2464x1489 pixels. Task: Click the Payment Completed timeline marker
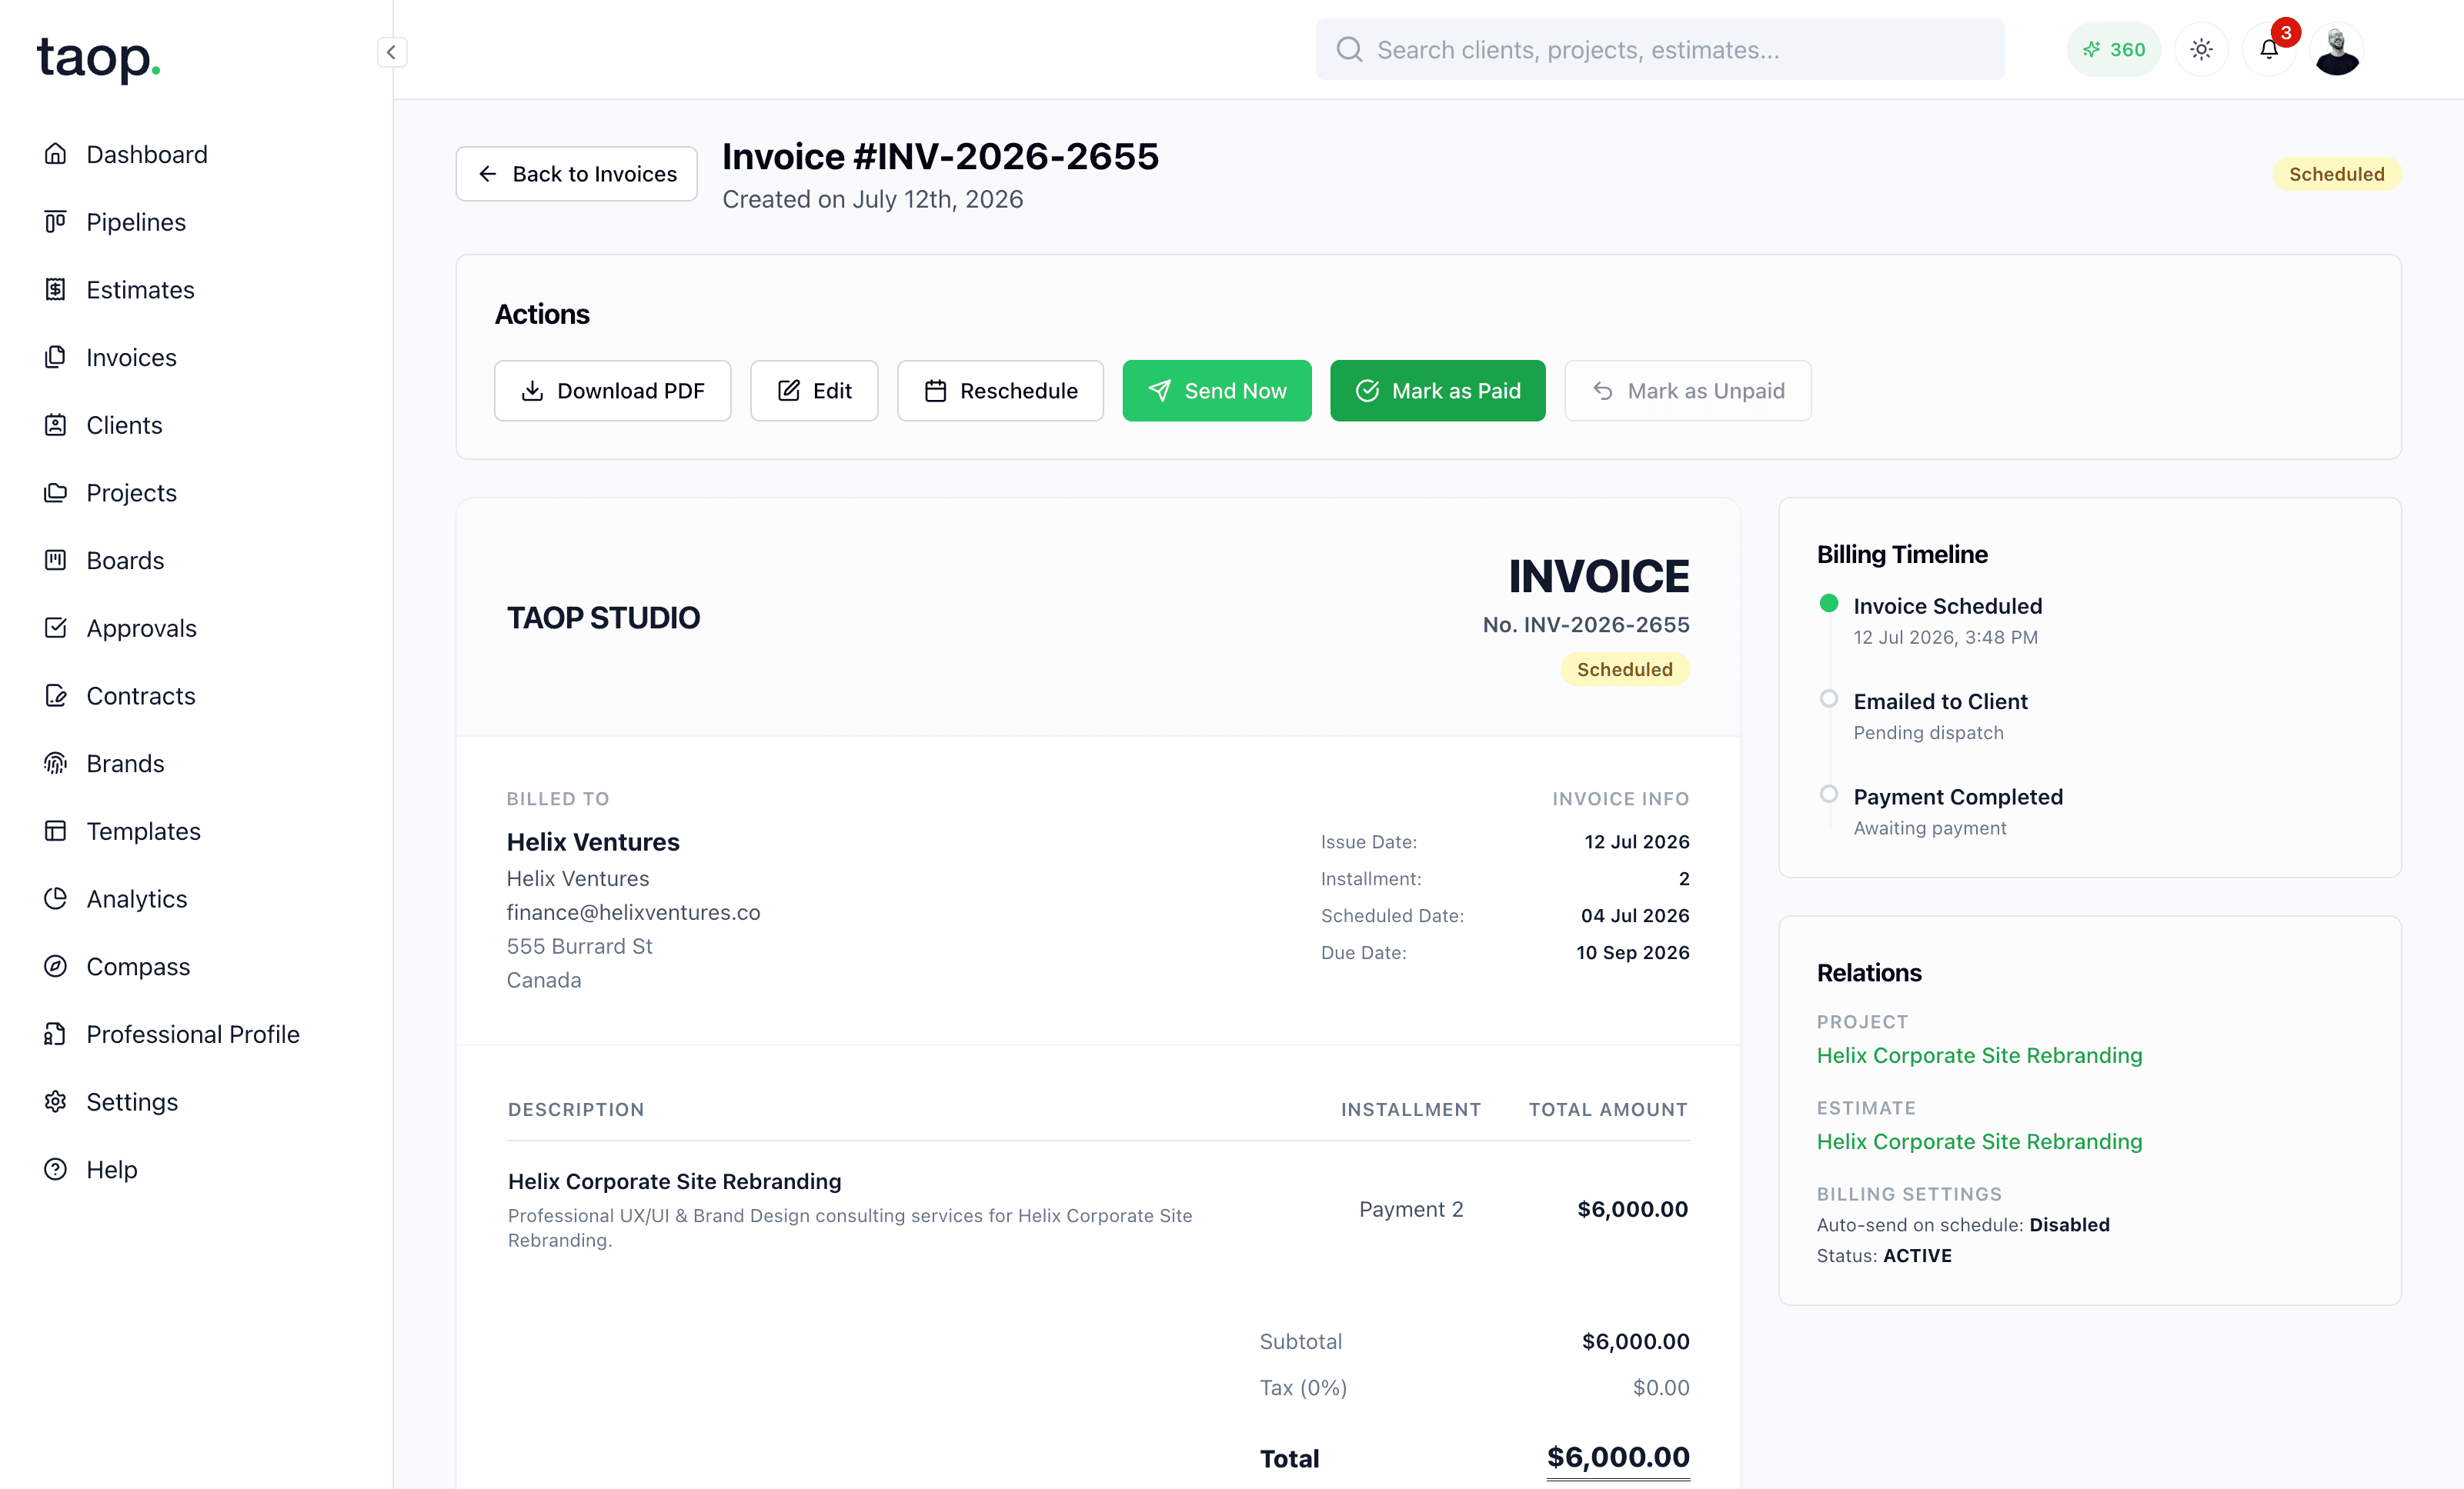point(1828,794)
